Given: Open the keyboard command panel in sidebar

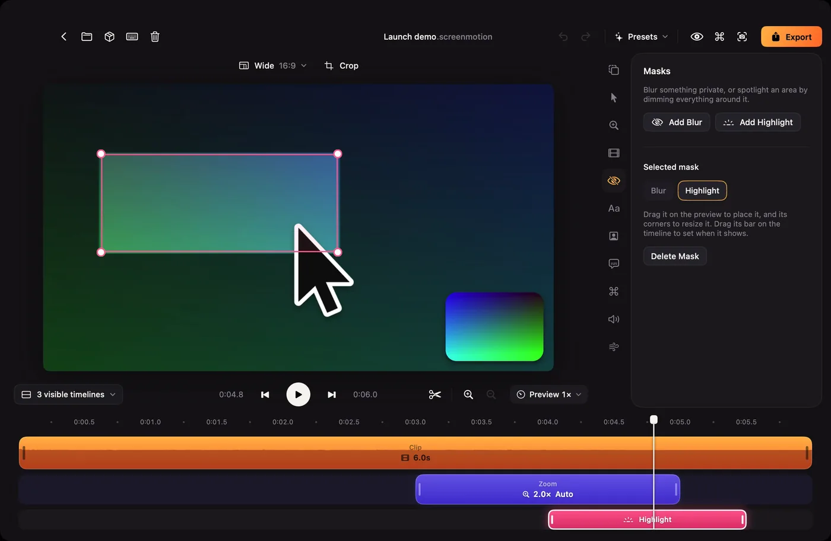Looking at the screenshot, I should click(614, 291).
